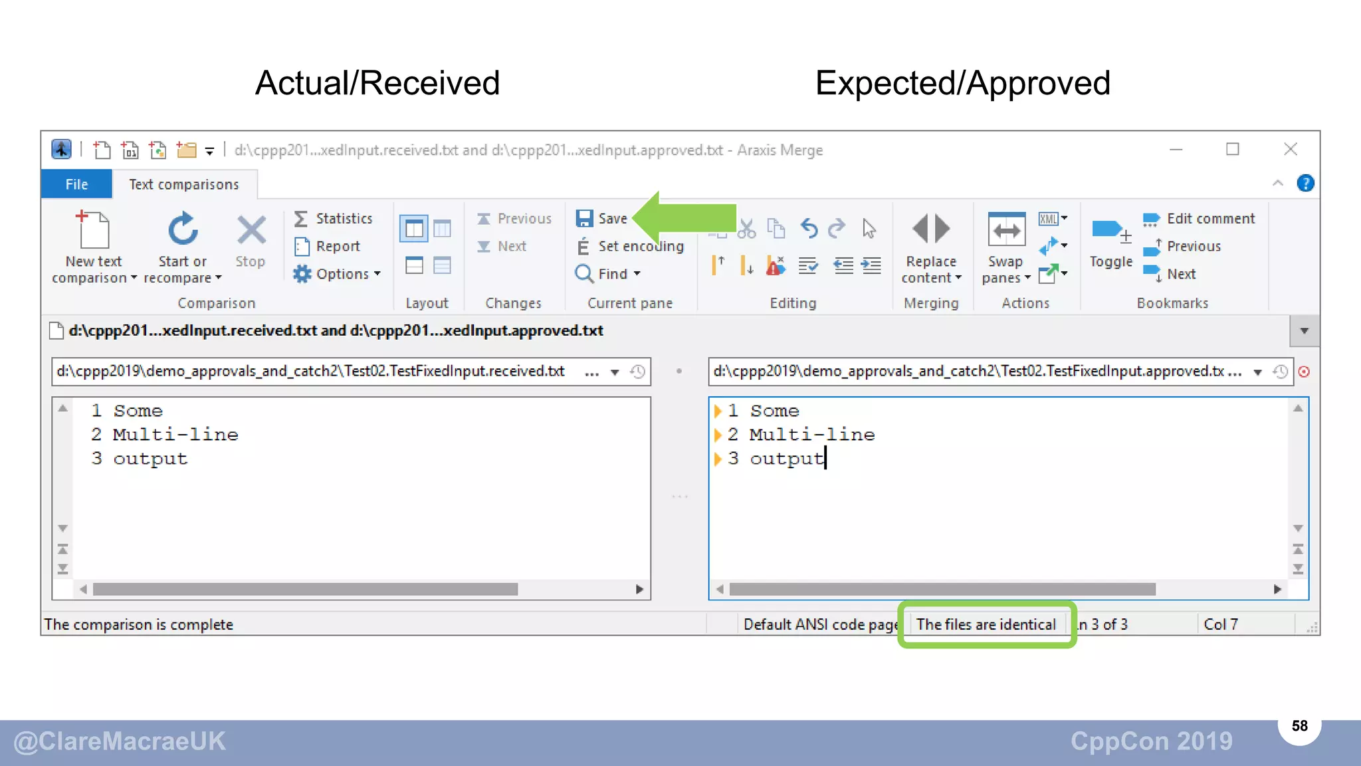This screenshot has width=1361, height=766.
Task: Click the Start or recompare circular arrow icon
Action: 183,229
